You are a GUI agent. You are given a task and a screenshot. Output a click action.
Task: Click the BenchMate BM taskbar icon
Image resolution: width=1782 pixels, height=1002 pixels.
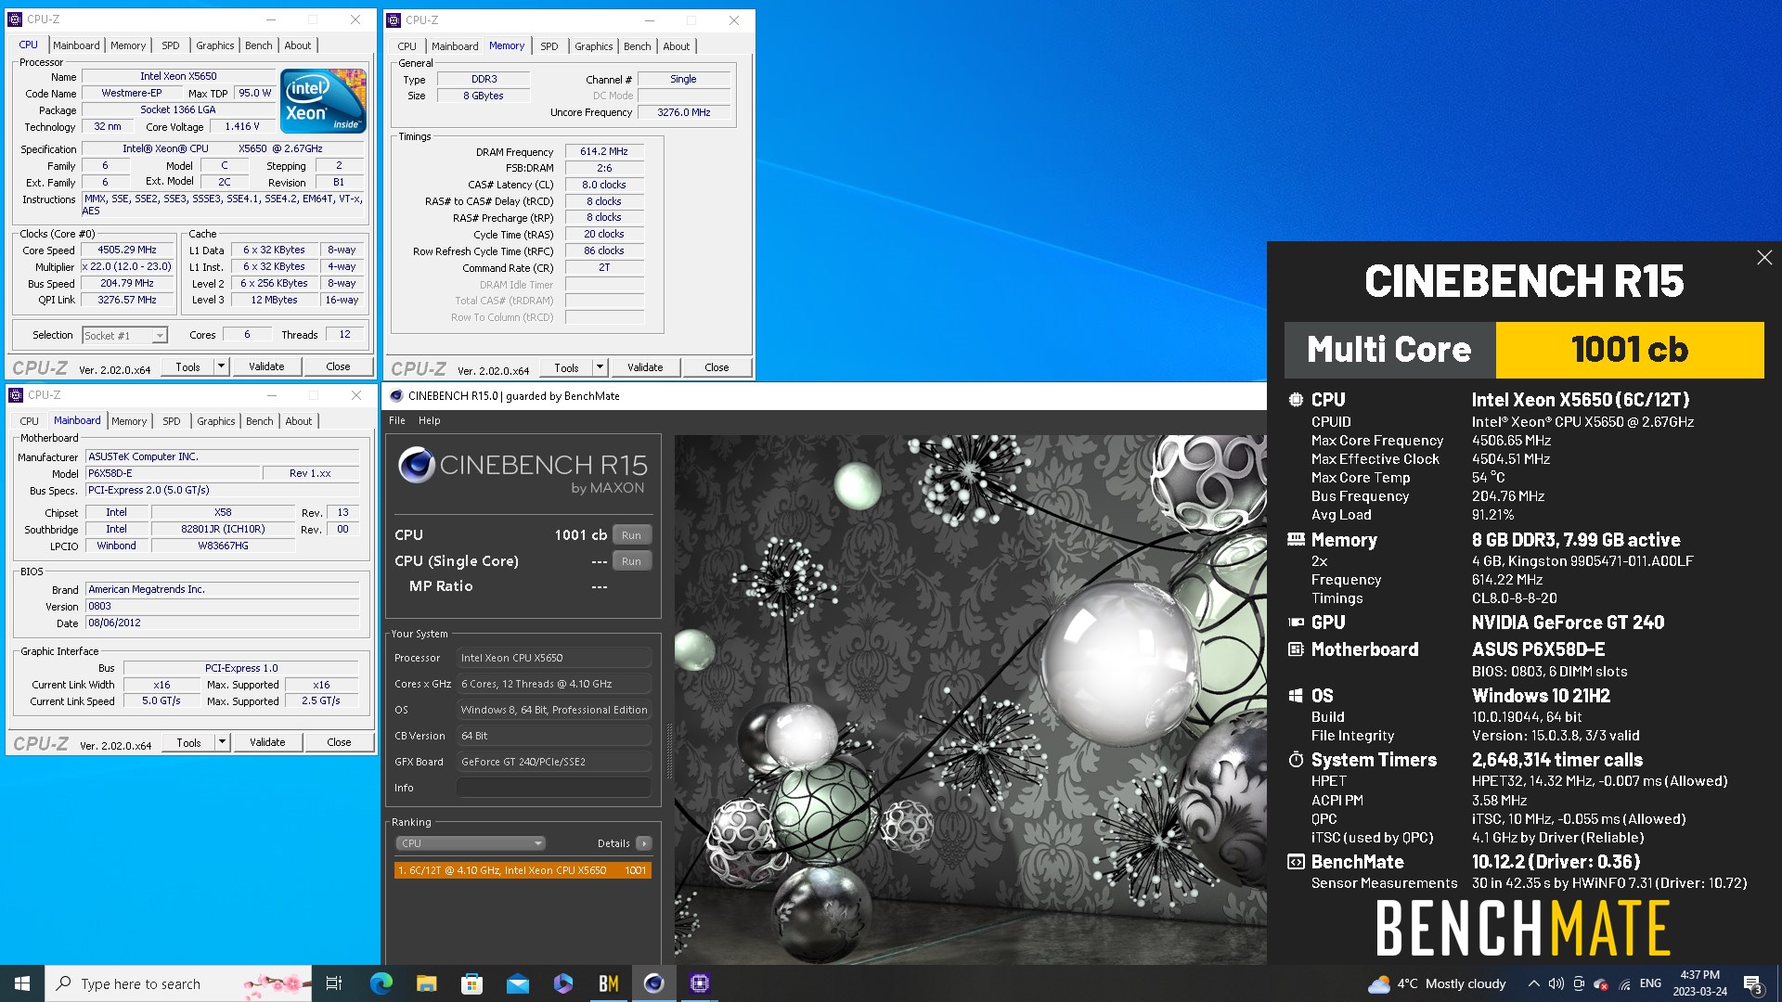click(x=609, y=983)
